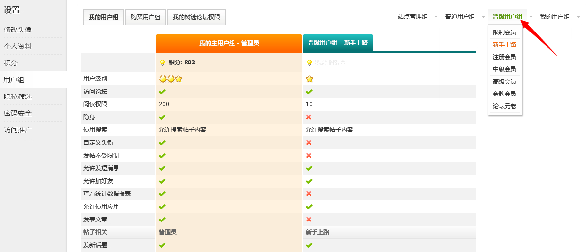Click the 积分: 802 text

tap(182, 63)
